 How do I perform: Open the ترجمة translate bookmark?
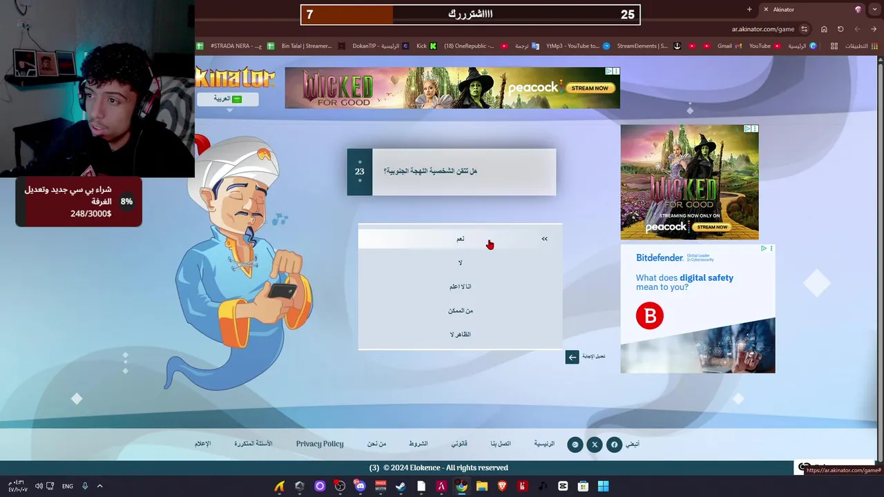click(x=526, y=46)
